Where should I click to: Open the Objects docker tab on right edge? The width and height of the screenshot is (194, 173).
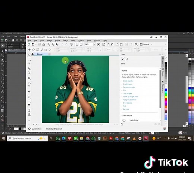point(163,72)
